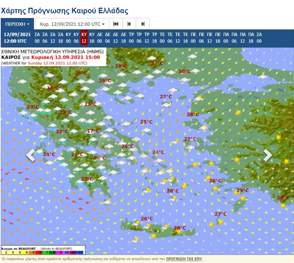The image size is (294, 263).
Task: Click the 16°C temperature label
Action: [x=53, y=88]
